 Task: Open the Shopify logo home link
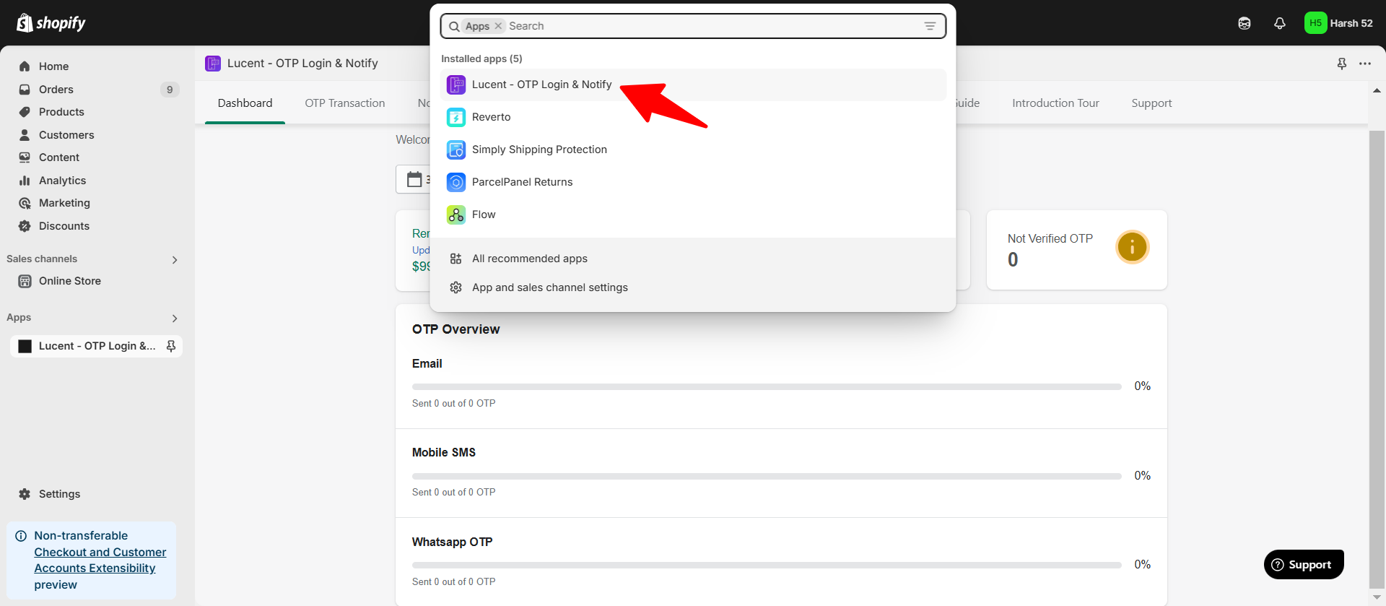click(x=51, y=23)
